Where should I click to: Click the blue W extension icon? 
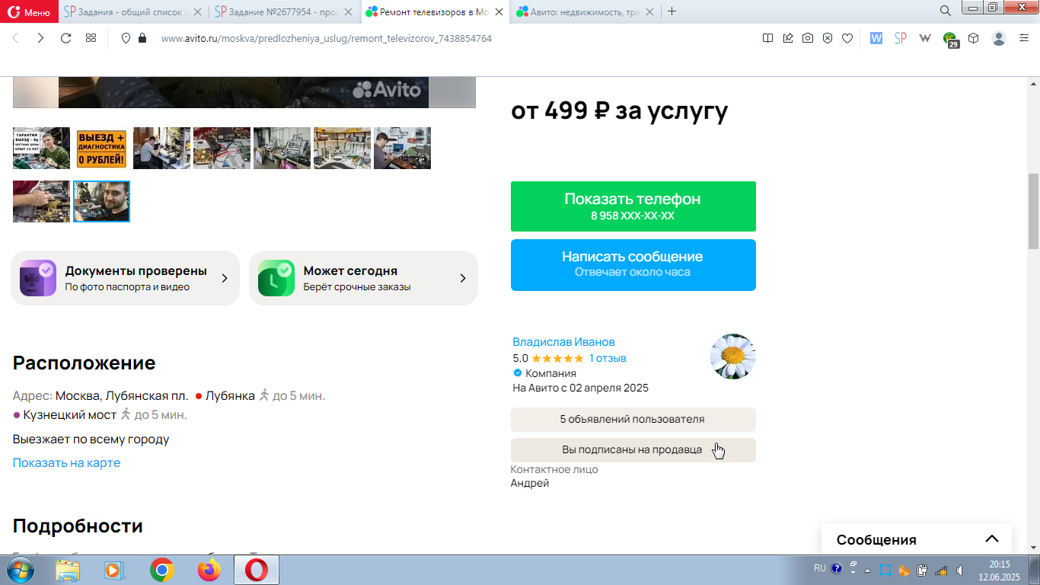coord(876,38)
